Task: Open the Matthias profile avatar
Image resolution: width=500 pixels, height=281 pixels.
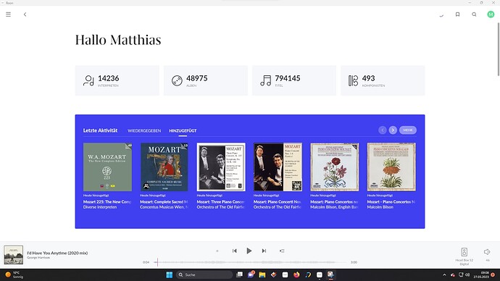Action: pos(491,14)
